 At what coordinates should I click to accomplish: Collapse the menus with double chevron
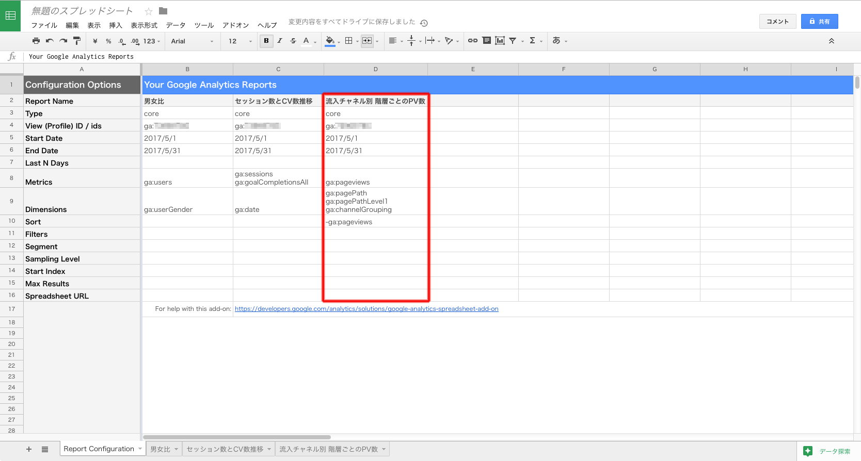click(832, 41)
